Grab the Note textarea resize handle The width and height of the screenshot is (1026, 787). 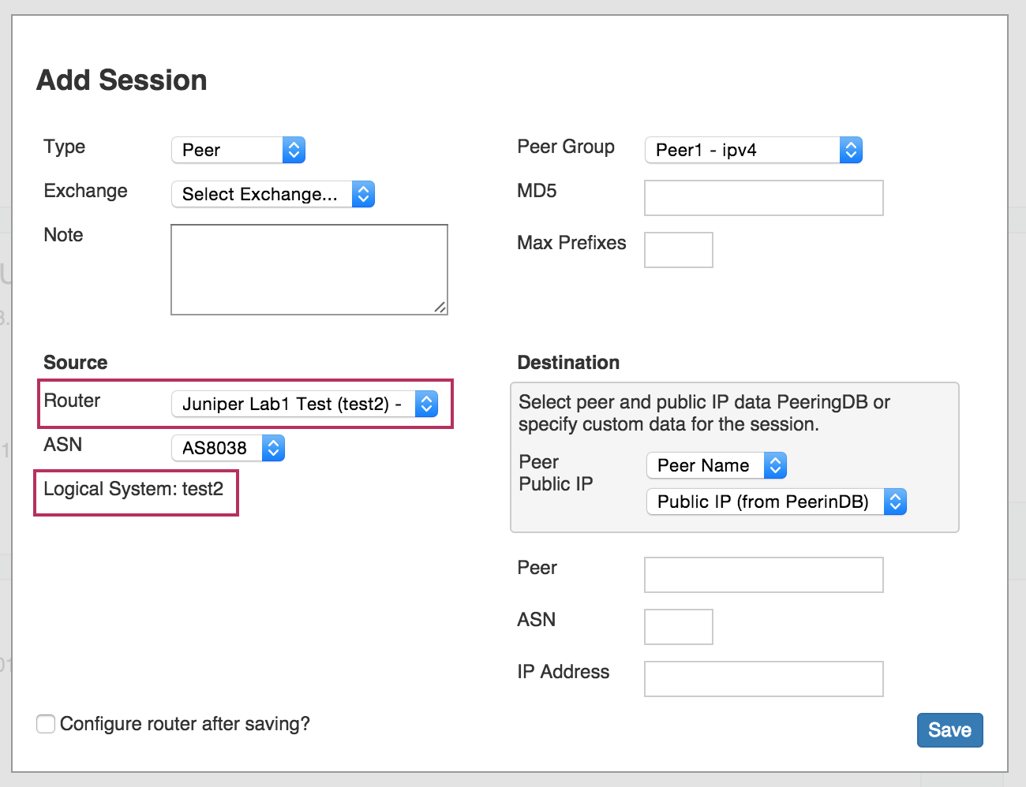(440, 308)
